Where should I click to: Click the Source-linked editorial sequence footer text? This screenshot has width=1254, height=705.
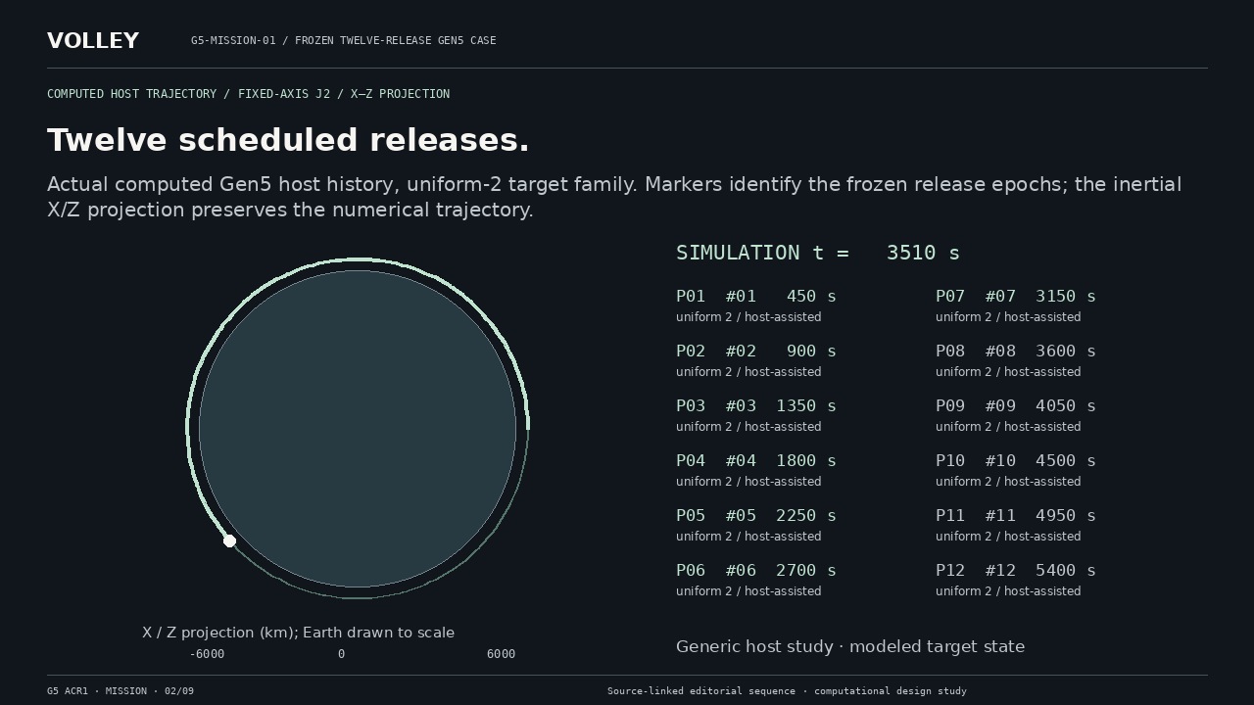(x=787, y=691)
